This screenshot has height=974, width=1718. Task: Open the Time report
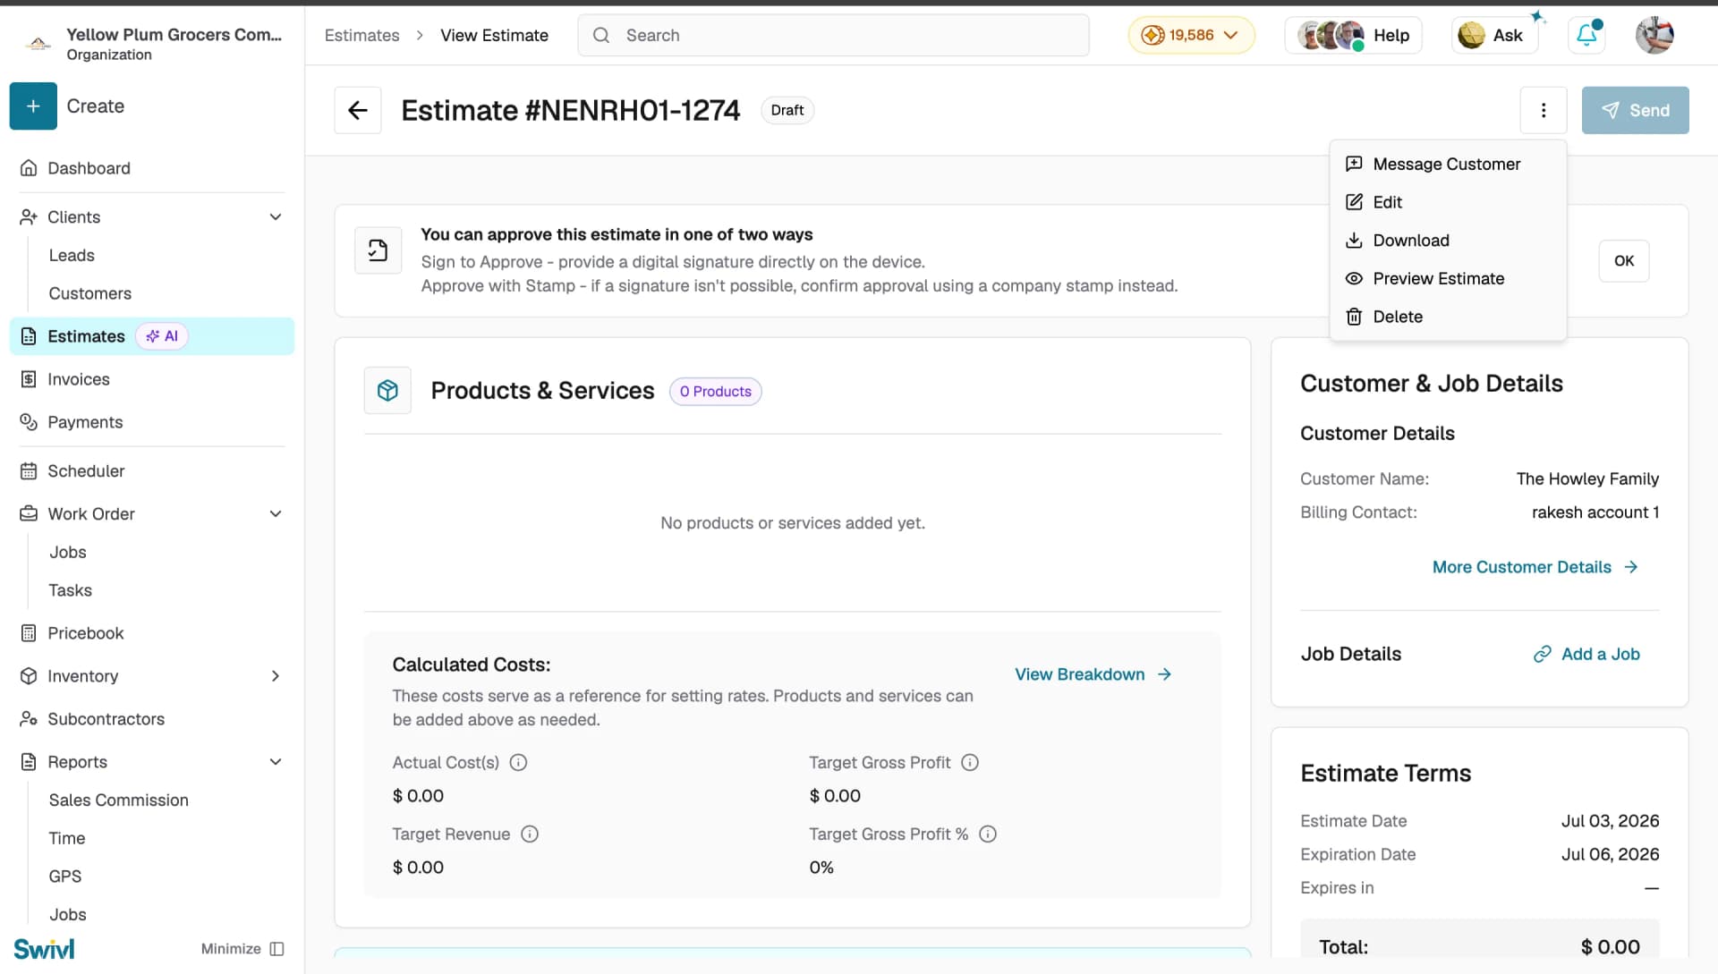(x=67, y=838)
